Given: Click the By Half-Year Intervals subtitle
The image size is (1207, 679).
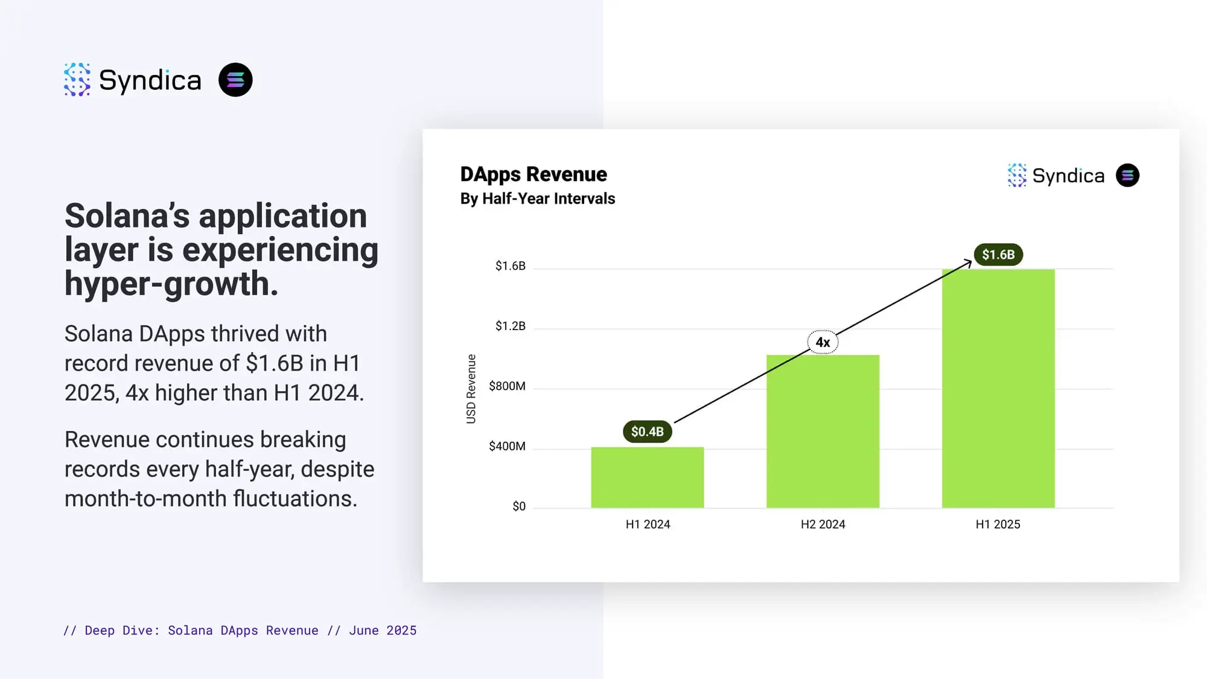Looking at the screenshot, I should (538, 199).
